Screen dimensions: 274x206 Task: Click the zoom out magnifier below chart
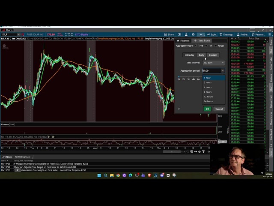pyautogui.click(x=188, y=151)
